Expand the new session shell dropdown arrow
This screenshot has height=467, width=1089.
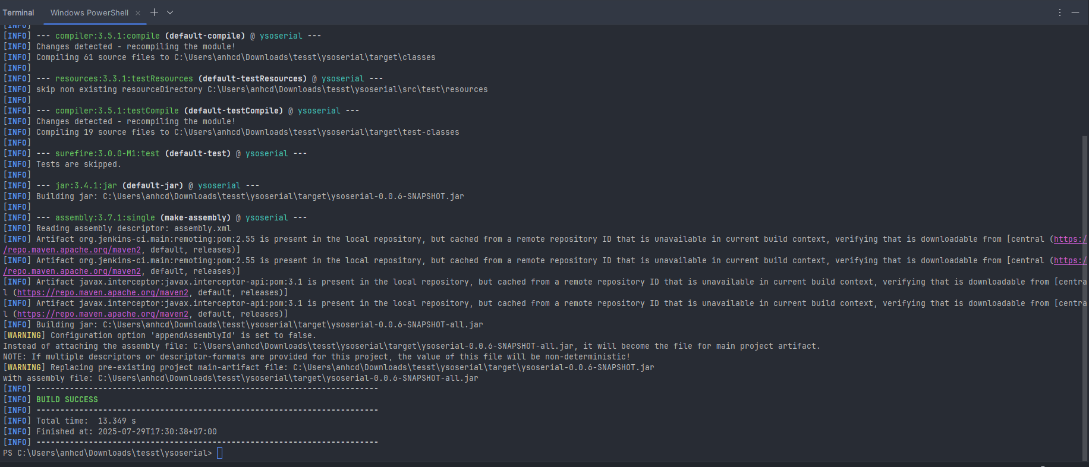tap(170, 12)
